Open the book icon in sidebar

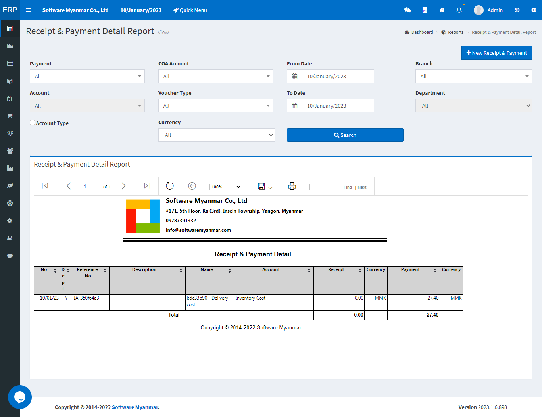click(x=10, y=238)
